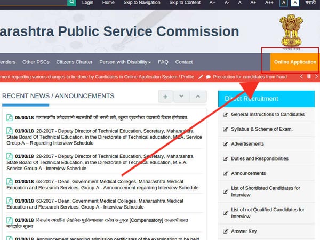Open 05/03/18 Marathi fee announcement
Screen dimensions: 320x240
(x=111, y=118)
